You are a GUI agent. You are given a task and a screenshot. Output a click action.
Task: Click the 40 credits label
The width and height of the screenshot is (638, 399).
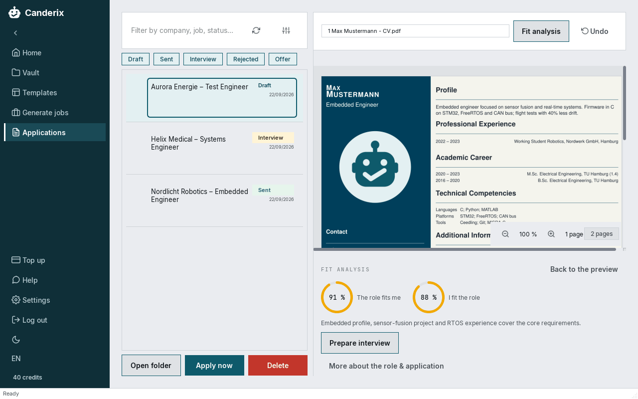click(27, 378)
